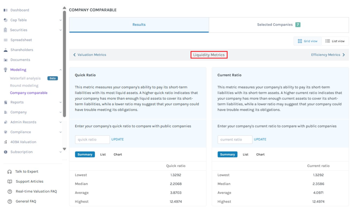Click the Support Articles book icon
Viewport: 353px width, 214px height.
click(x=10, y=182)
